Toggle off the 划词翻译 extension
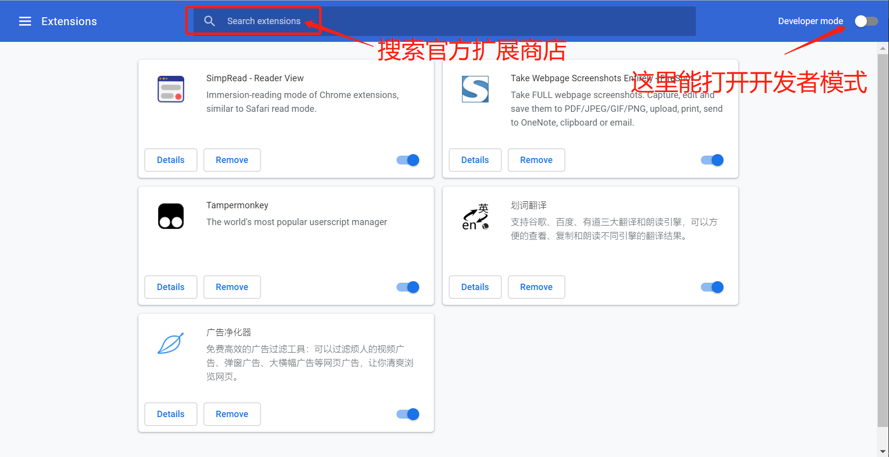889x457 pixels. (712, 287)
